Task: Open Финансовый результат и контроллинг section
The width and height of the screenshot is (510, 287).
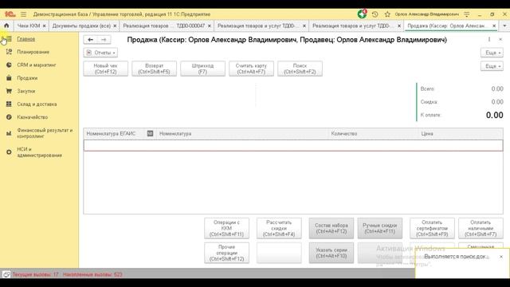Action: [45, 133]
